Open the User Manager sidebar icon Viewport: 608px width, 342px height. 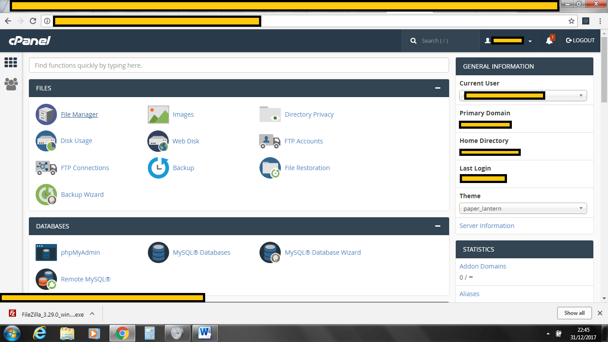[x=11, y=84]
